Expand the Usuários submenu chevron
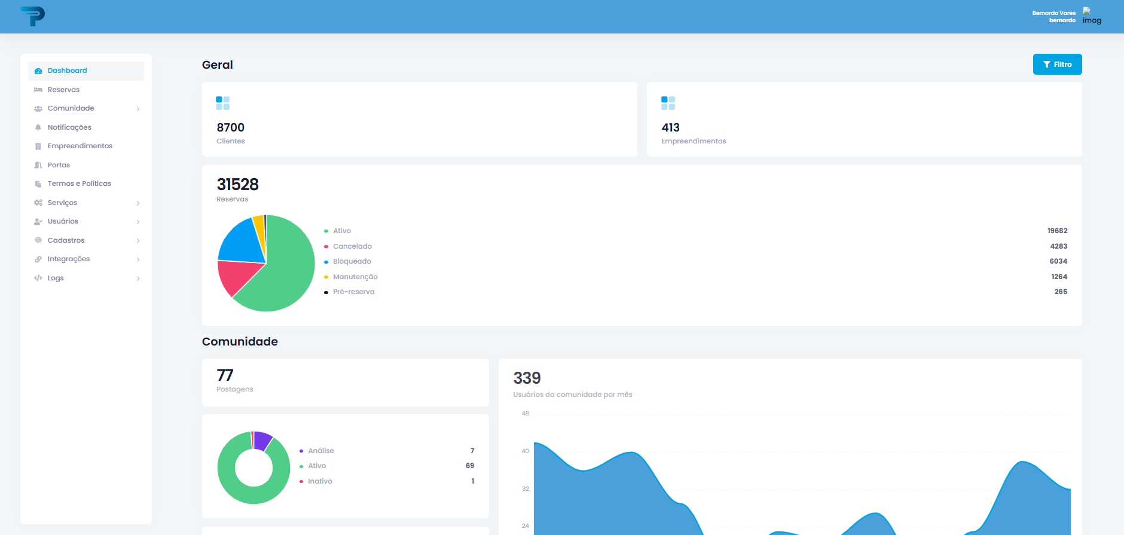 (x=138, y=222)
